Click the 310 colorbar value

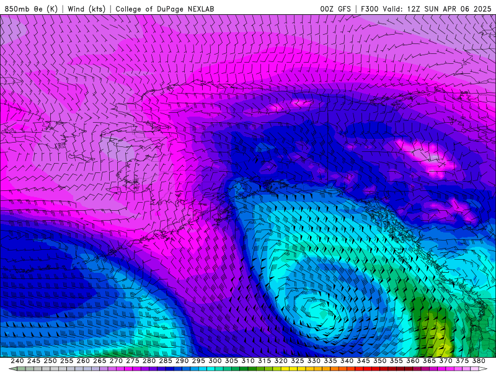click(x=247, y=361)
